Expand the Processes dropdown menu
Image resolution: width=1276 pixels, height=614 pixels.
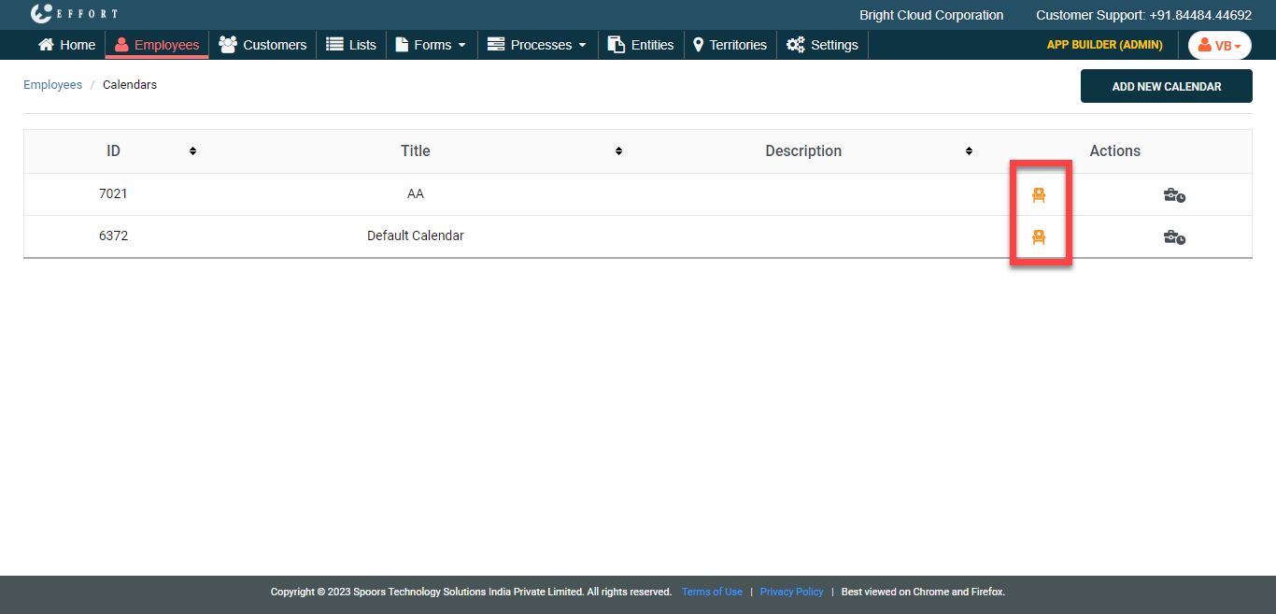tap(537, 45)
